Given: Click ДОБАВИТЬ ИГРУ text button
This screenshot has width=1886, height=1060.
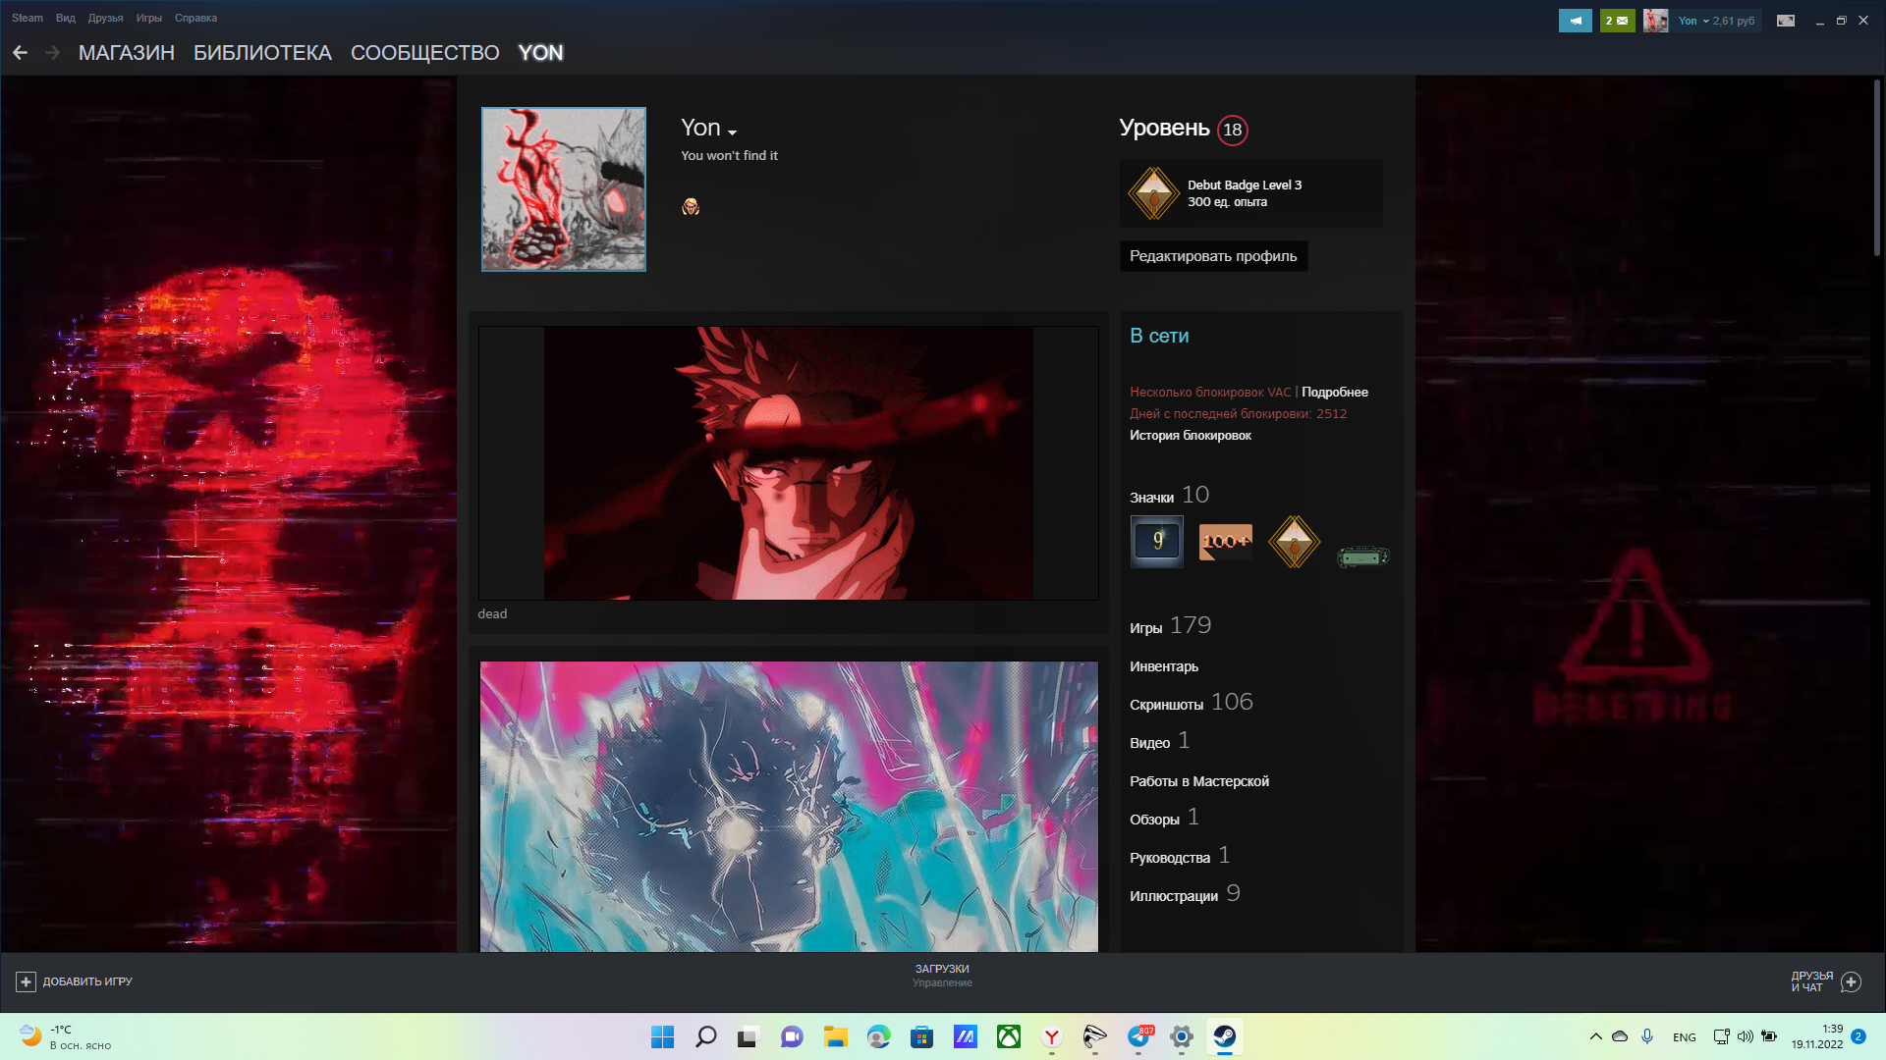Looking at the screenshot, I should tap(87, 981).
